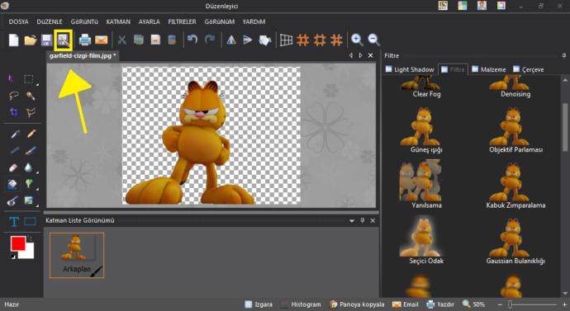Viewport: 570px width, 311px height.
Task: Pin the Katman Liste Görünümü panel
Action: pos(362,220)
